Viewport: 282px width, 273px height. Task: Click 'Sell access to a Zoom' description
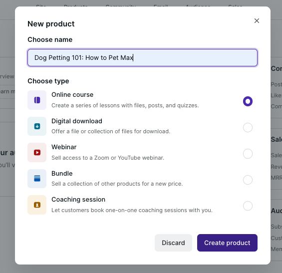coord(108,158)
